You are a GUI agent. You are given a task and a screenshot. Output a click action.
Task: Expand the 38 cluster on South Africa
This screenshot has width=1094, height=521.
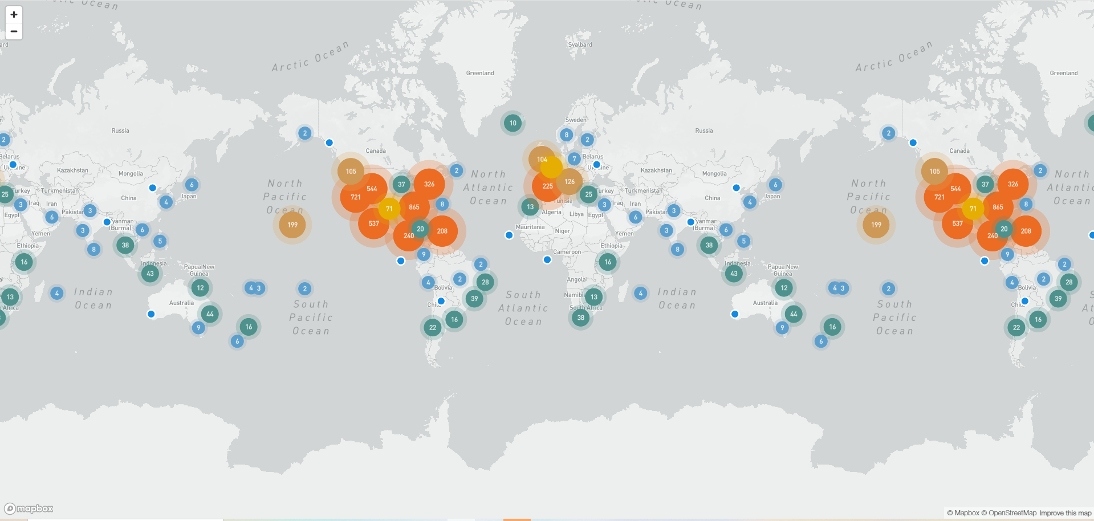(x=580, y=318)
